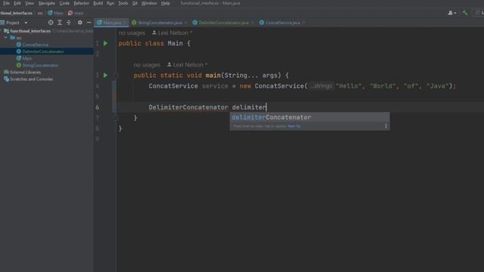This screenshot has height=272, width=484.
Task: Close the ConcatService.java tab
Action: (304, 23)
